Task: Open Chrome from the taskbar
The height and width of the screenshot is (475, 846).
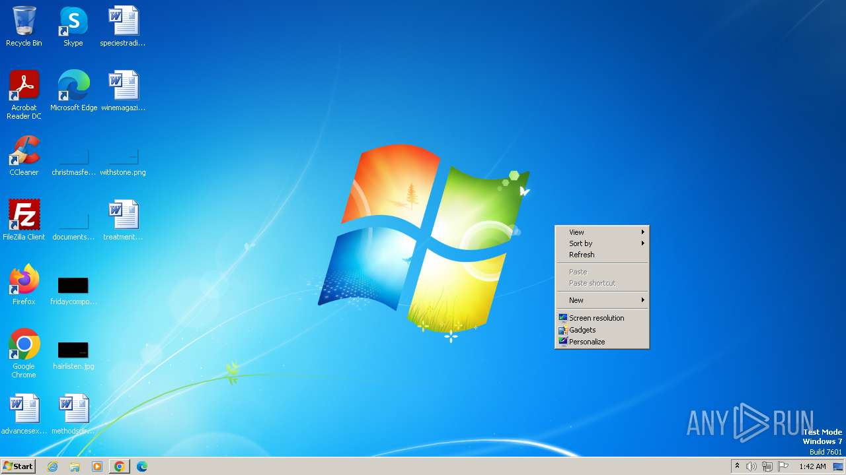Action: click(x=120, y=466)
